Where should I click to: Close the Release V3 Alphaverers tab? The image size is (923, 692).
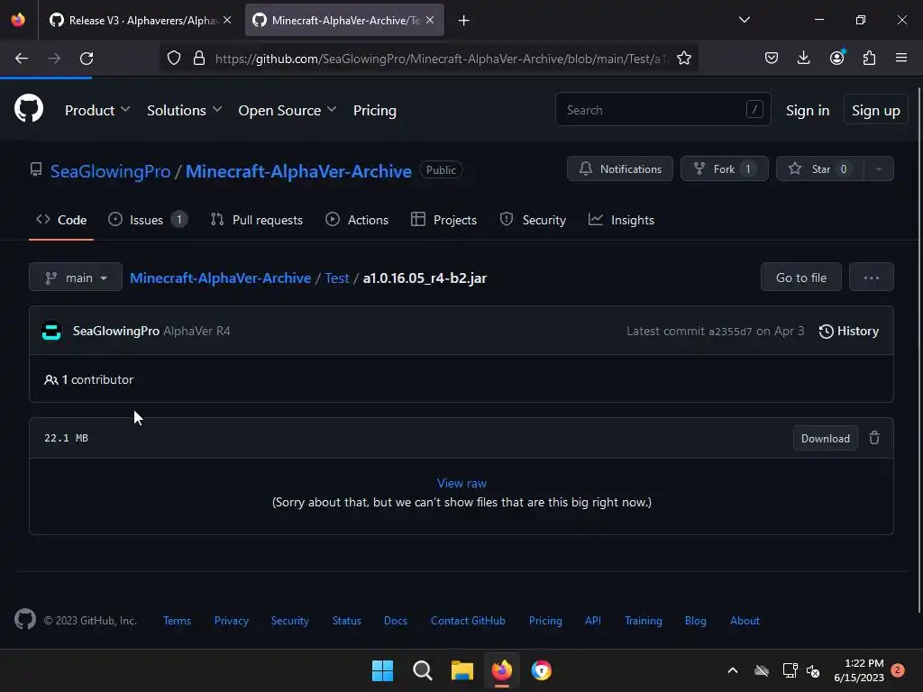click(x=227, y=20)
